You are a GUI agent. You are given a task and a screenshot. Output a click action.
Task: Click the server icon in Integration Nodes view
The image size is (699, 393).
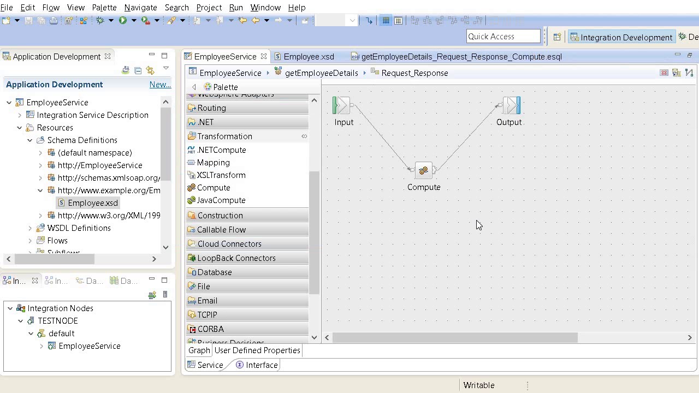165,295
